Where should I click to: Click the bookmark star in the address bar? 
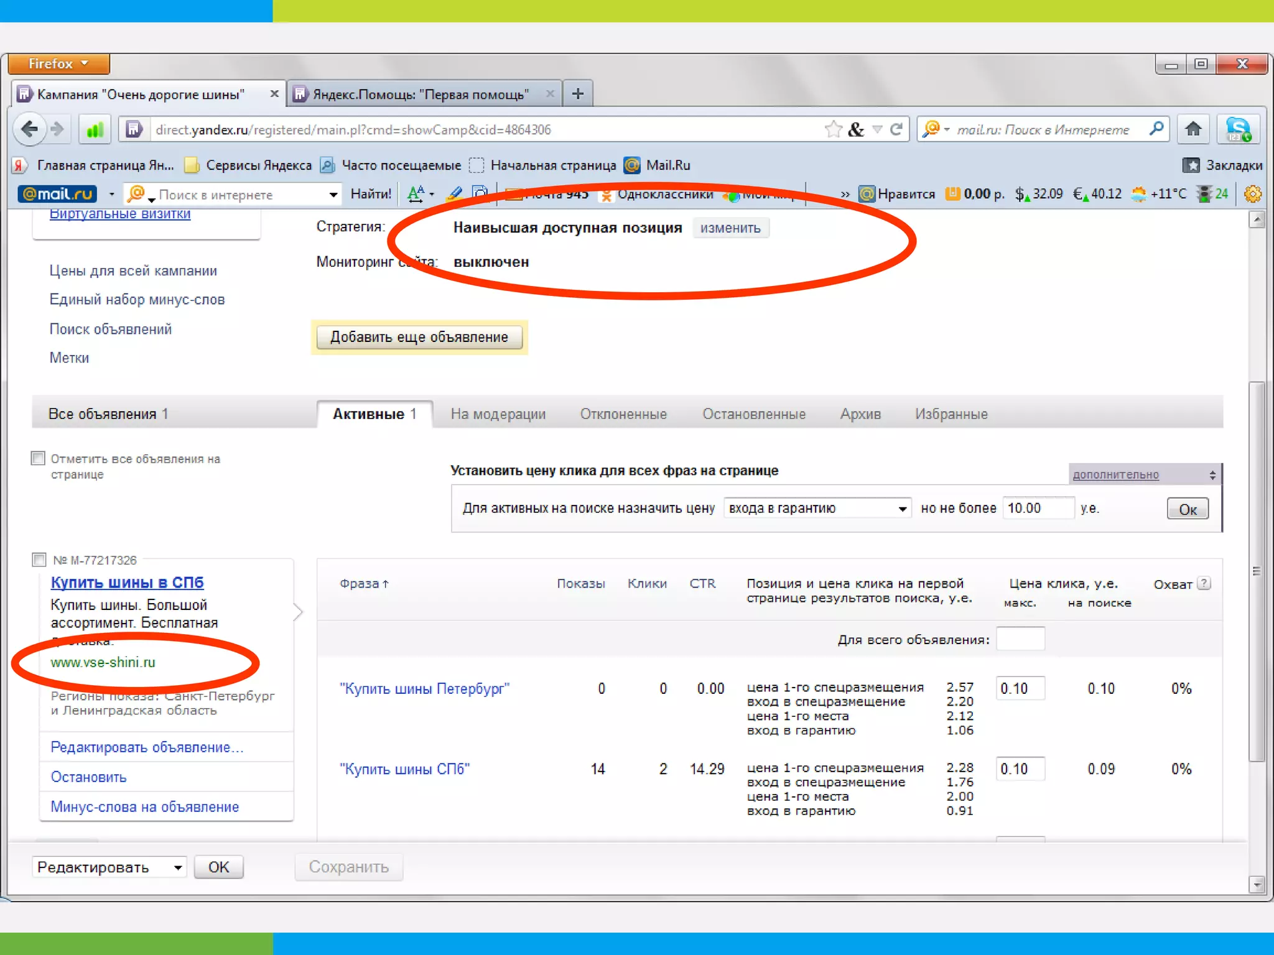(833, 129)
